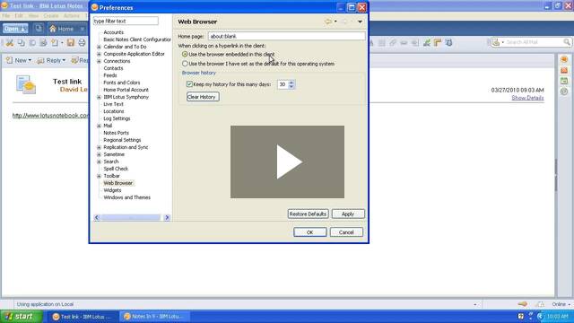Click the Show Details link

click(x=527, y=98)
